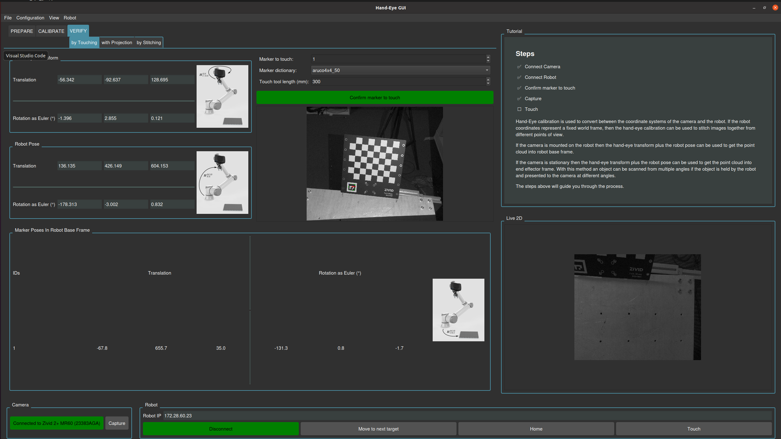781x439 pixels.
Task: Click the Connect Camera step checkmark
Action: [519, 67]
